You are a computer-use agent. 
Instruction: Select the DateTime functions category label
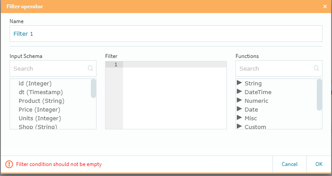pyautogui.click(x=258, y=92)
